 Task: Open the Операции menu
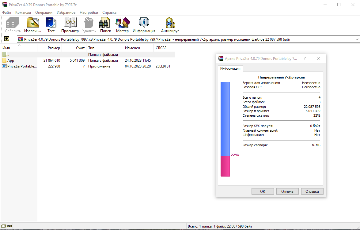point(44,12)
